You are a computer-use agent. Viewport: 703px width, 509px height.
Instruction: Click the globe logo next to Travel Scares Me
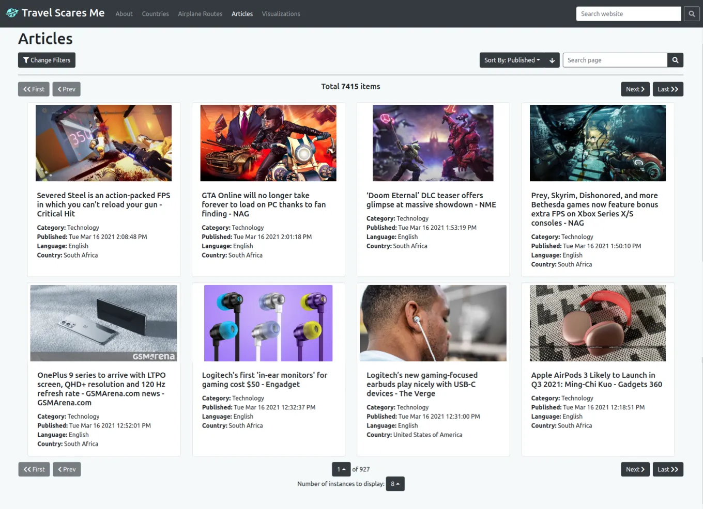click(11, 12)
